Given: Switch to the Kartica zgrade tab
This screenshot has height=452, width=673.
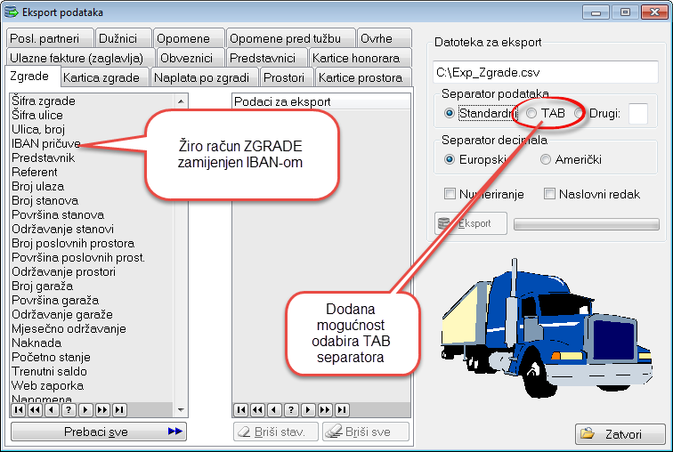Looking at the screenshot, I should [x=105, y=77].
